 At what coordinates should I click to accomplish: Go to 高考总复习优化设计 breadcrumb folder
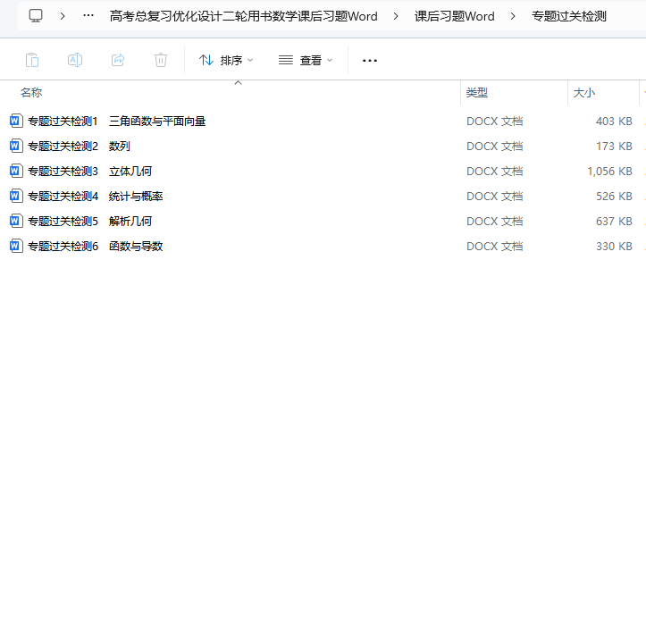point(243,16)
